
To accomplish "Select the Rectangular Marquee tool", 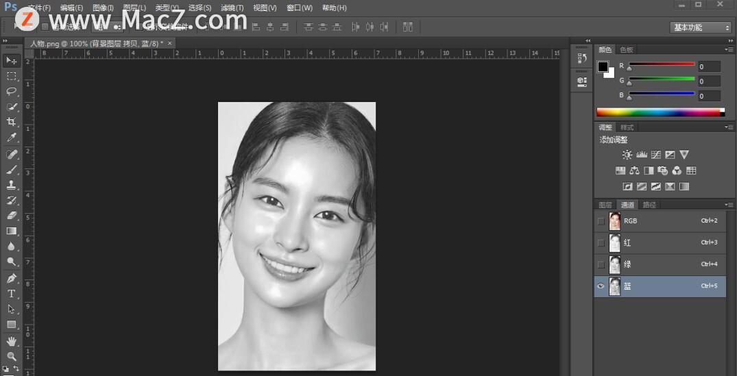I will tap(12, 76).
